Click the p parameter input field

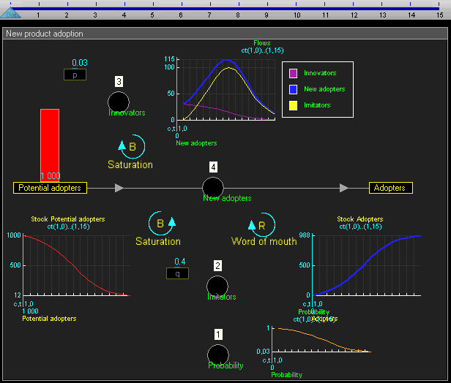(75, 75)
